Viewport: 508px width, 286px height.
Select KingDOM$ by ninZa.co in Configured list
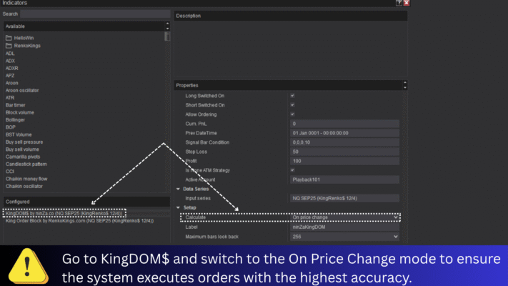(64, 213)
